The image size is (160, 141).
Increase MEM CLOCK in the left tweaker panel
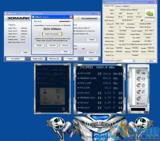[66, 74]
